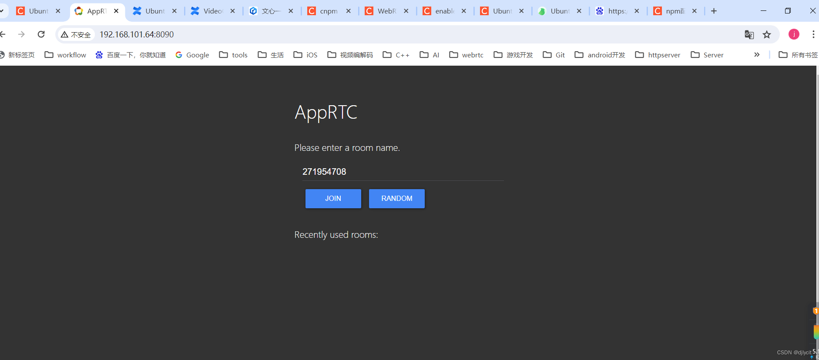Click the RANDOM room button
This screenshot has width=819, height=360.
point(396,198)
